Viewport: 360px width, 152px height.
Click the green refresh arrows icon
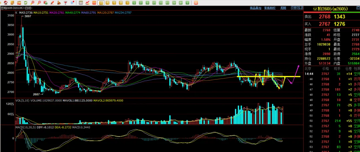coord(26,3)
